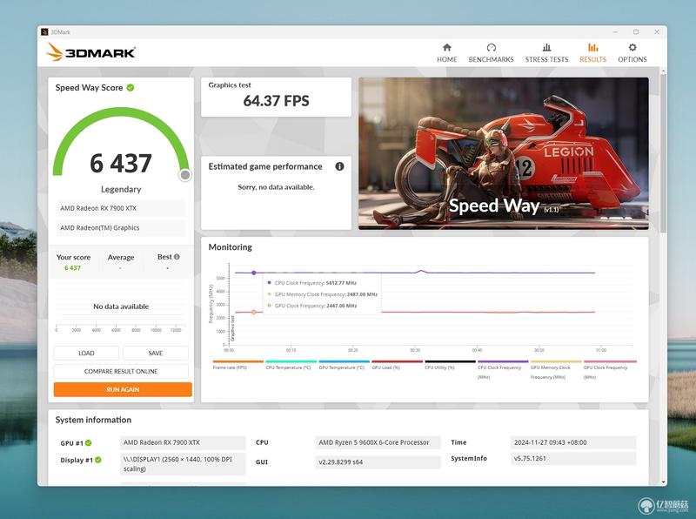Viewport: 696px width, 519px height.
Task: Select the STRESS TESTS menu label
Action: pyautogui.click(x=546, y=59)
